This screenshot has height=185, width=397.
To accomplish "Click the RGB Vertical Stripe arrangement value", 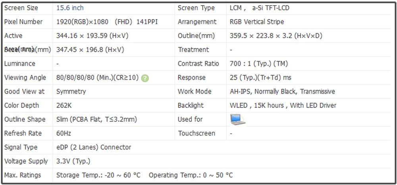I will (257, 22).
